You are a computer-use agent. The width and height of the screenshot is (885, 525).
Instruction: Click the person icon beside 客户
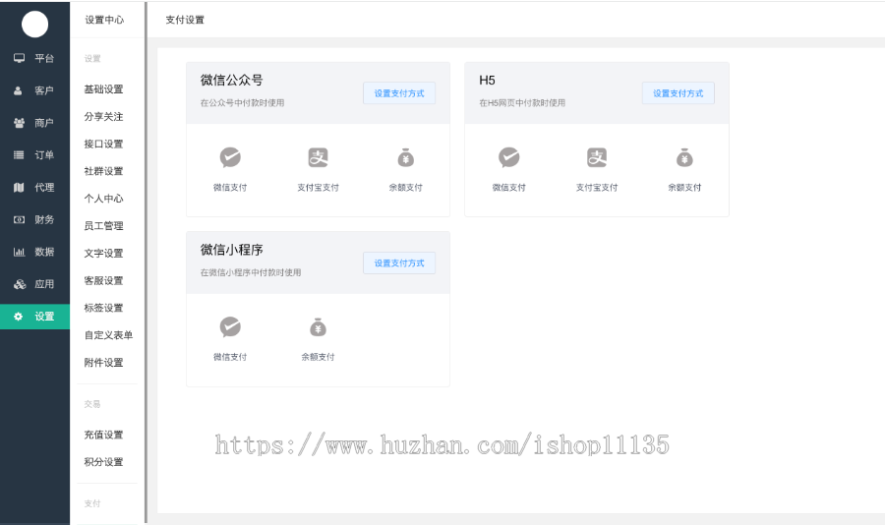(18, 90)
